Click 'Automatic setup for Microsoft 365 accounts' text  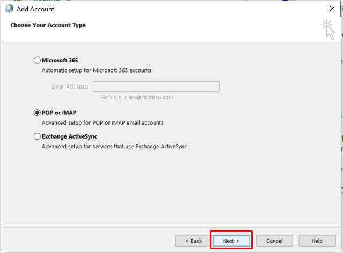(97, 70)
